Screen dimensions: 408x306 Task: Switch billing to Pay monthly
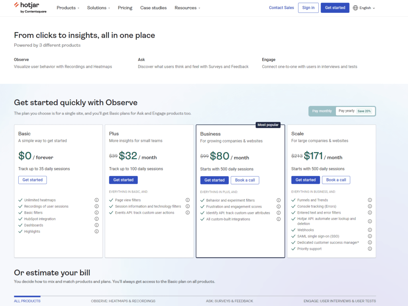pos(322,111)
